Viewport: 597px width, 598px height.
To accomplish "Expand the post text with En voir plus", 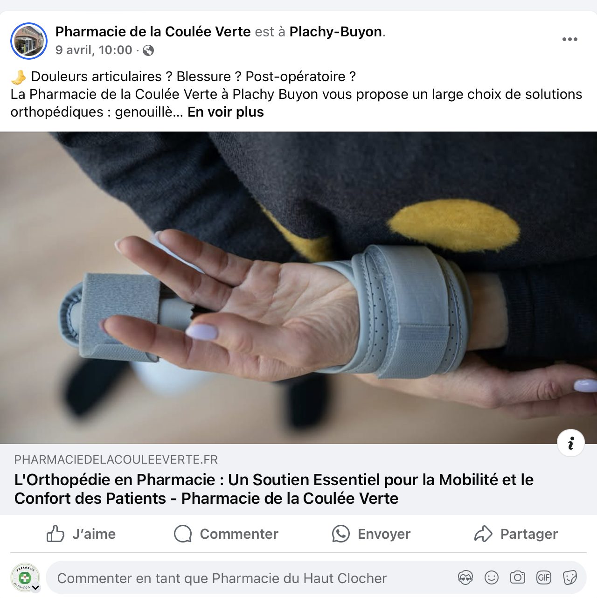I will point(226,112).
